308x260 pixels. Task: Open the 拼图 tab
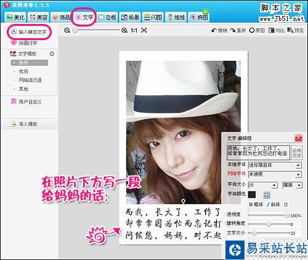tap(199, 17)
